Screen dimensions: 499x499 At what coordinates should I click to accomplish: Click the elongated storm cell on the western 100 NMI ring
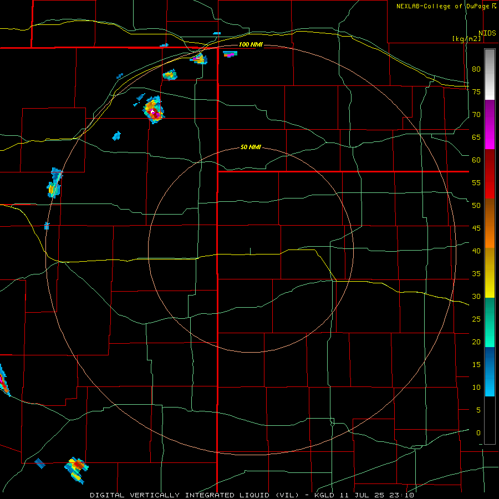[x=54, y=182]
